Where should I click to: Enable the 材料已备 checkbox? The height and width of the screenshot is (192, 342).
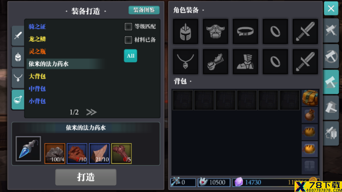tap(128, 40)
